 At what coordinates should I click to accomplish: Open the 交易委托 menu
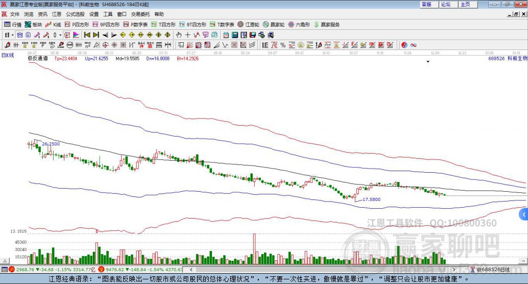pyautogui.click(x=140, y=14)
